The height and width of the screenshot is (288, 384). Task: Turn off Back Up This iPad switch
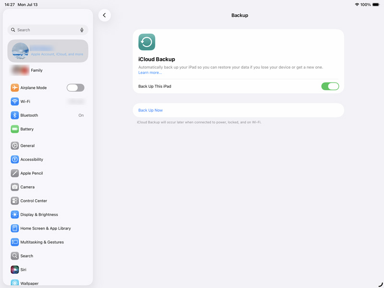tap(330, 86)
